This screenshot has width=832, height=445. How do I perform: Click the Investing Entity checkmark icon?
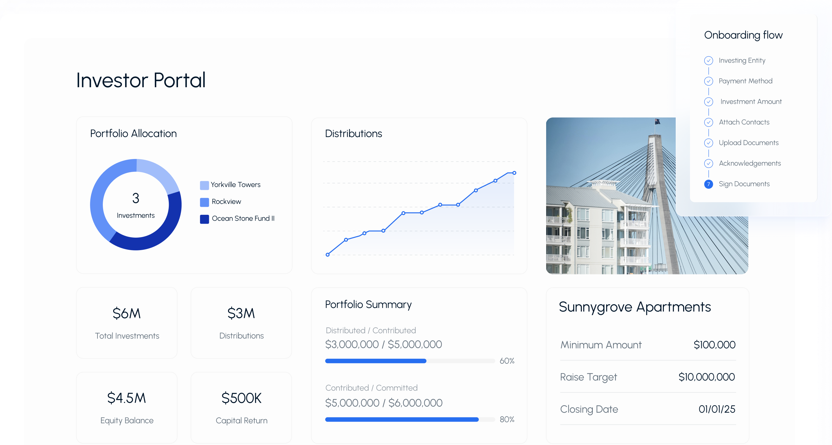tap(708, 61)
